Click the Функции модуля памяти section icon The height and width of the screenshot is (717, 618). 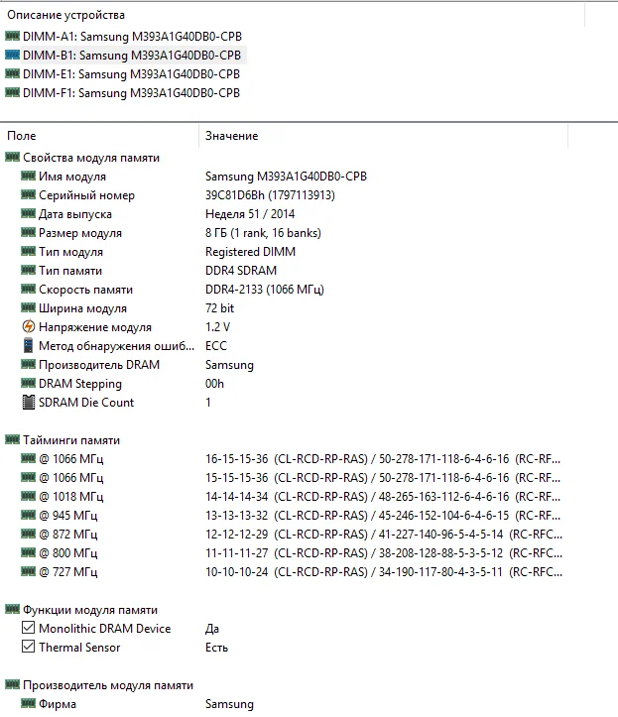coord(12,609)
